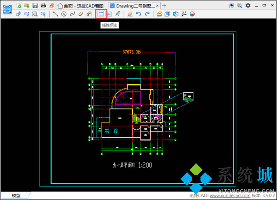Click the 37673.35 dimension text
The height and width of the screenshot is (200, 277).
click(x=131, y=52)
